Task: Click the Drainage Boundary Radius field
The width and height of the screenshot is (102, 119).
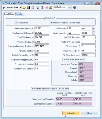Action: coord(42,46)
